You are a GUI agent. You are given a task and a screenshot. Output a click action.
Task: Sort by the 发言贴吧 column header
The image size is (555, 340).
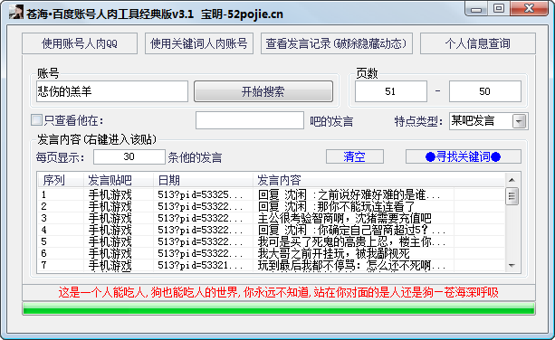pos(119,180)
